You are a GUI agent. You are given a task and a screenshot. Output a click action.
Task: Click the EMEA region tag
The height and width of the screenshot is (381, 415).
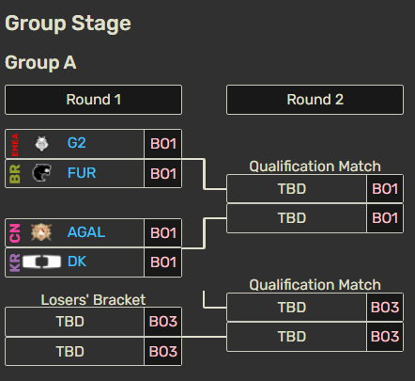(x=15, y=144)
